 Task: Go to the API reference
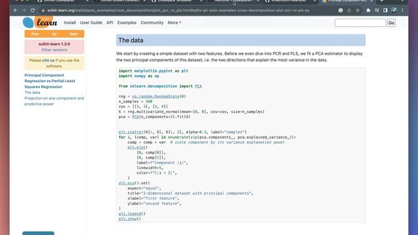pyautogui.click(x=110, y=23)
